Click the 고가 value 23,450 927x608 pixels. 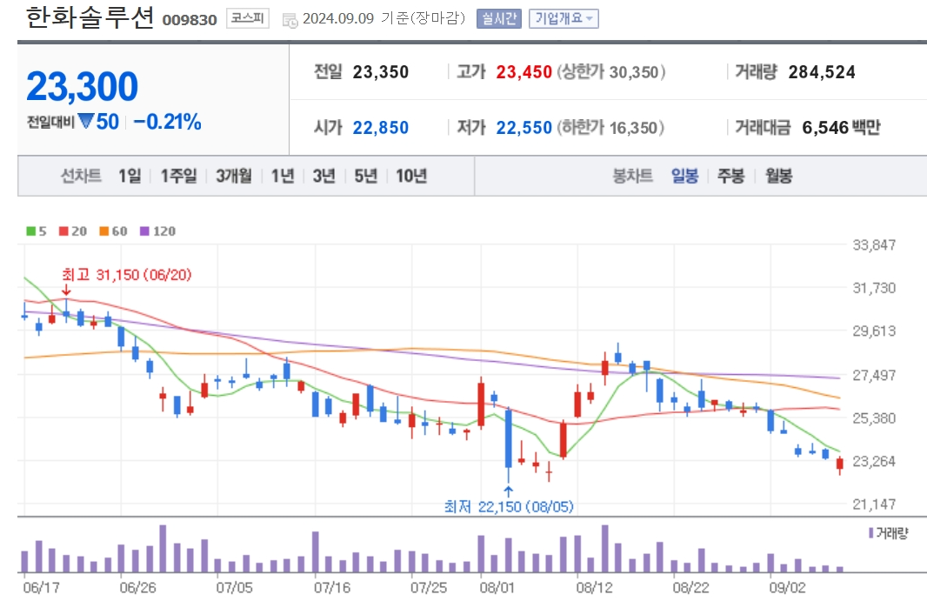(524, 72)
